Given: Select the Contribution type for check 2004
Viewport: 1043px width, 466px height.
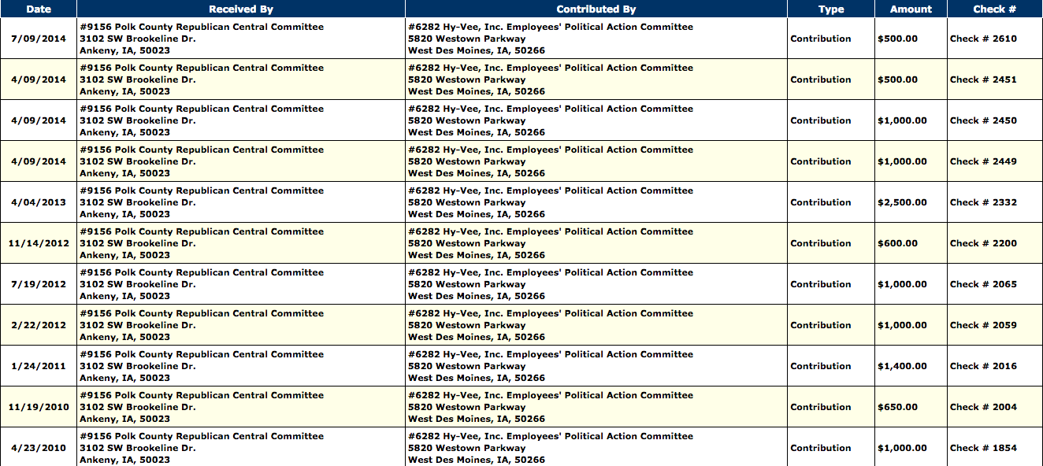Looking at the screenshot, I should point(821,407).
